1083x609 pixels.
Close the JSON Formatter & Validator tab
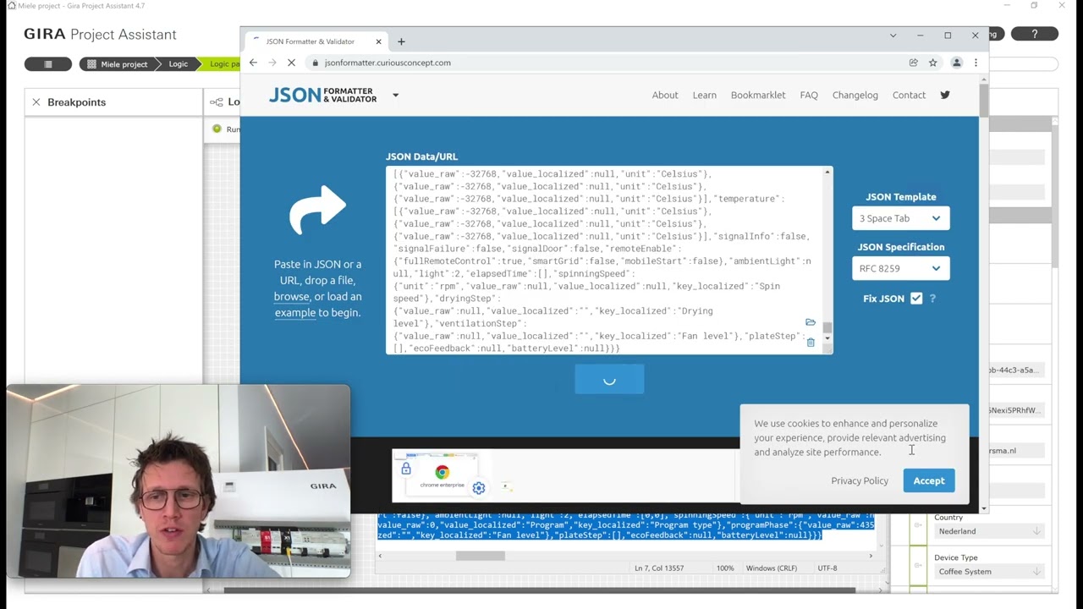coord(378,41)
